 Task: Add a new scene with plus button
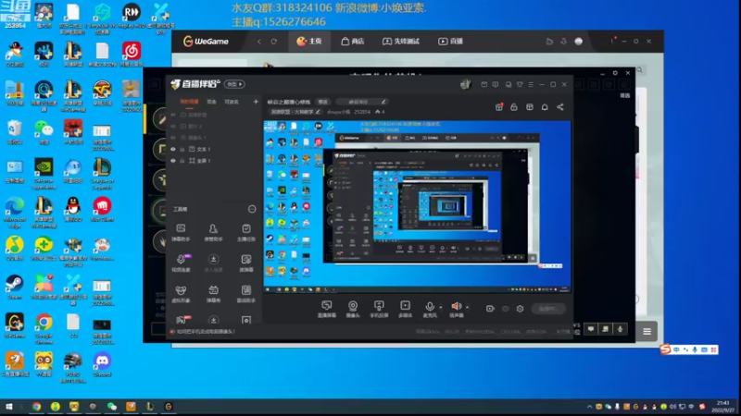click(x=256, y=102)
